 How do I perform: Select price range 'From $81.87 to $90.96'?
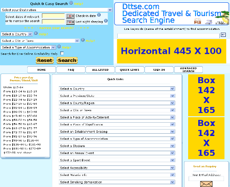[20, 136]
